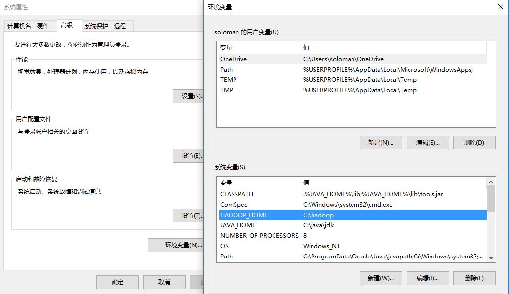509x294 pixels.
Task: Click 值 column header in system variables
Action: coord(393,183)
